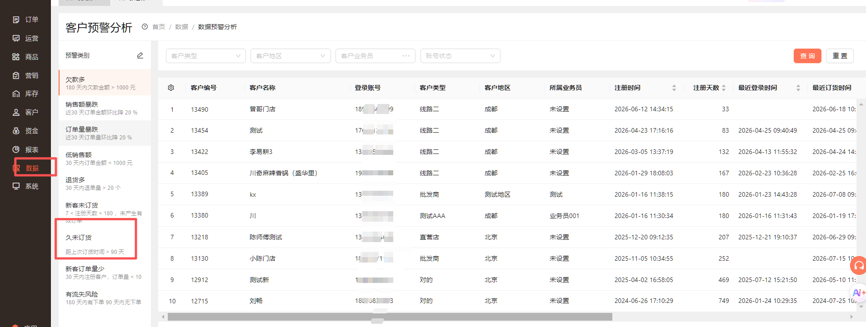Select the 新客订单量少 warning category
The height and width of the screenshot is (327, 866).
pyautogui.click(x=105, y=272)
